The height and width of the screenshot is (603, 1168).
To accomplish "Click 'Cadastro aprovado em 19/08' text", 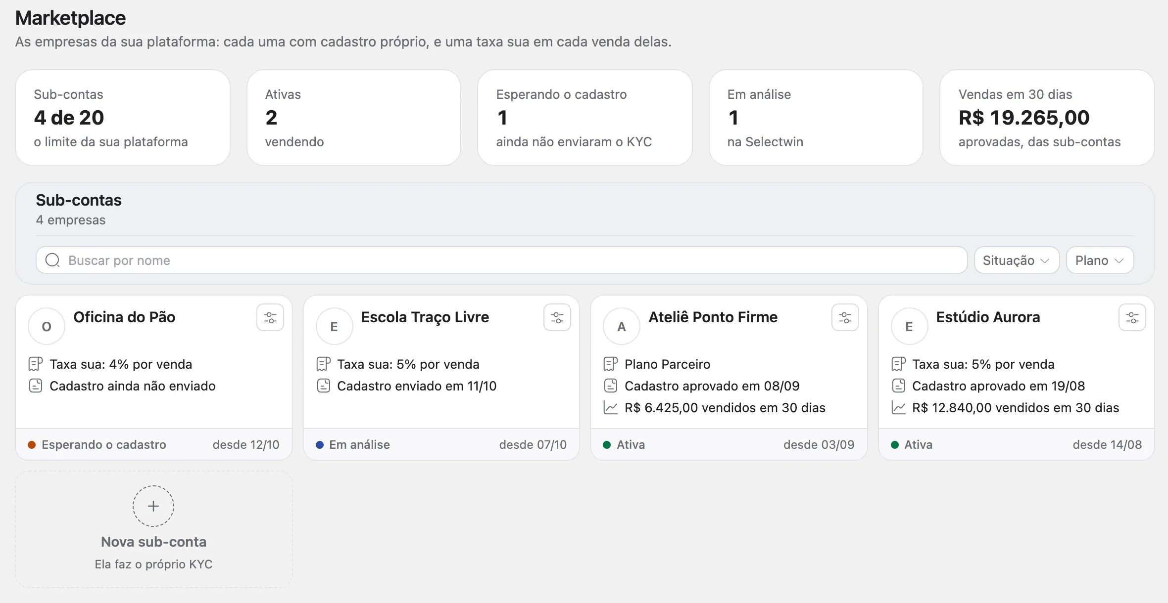I will pyautogui.click(x=998, y=386).
